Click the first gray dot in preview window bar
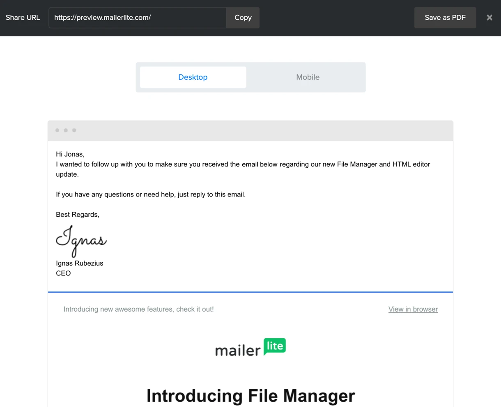This screenshot has width=501, height=407. 57,130
